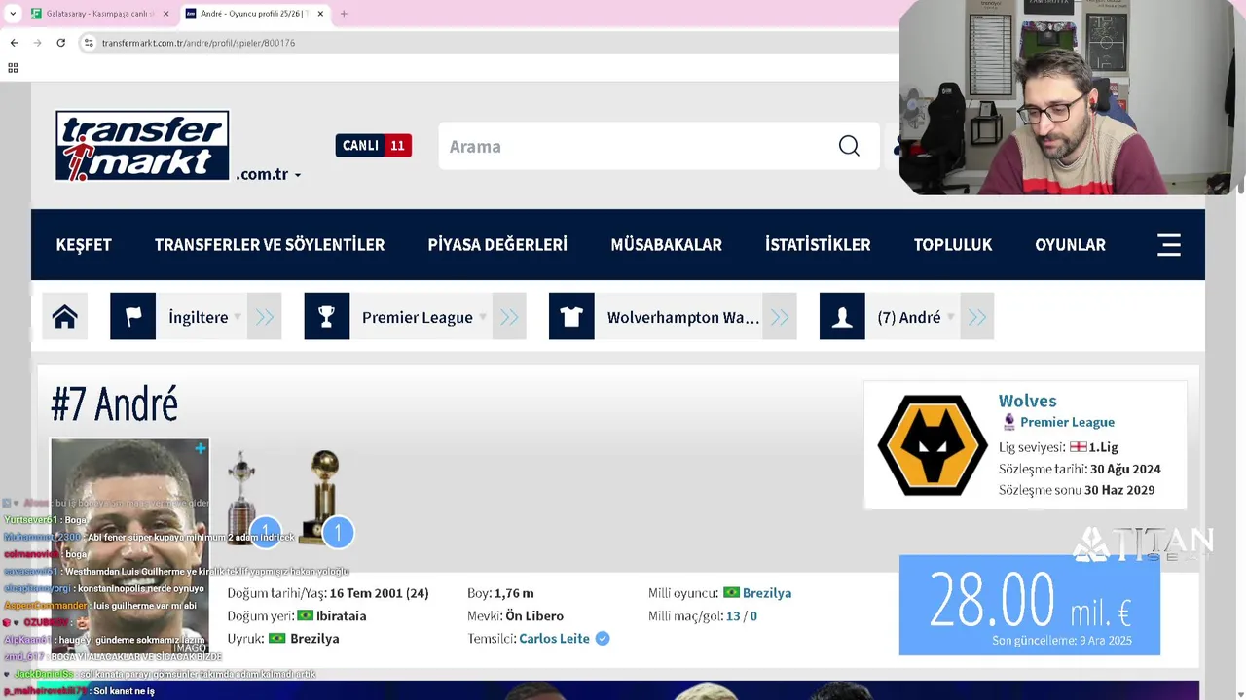Open the TOPLULUK menu
1246x700 pixels.
point(953,245)
